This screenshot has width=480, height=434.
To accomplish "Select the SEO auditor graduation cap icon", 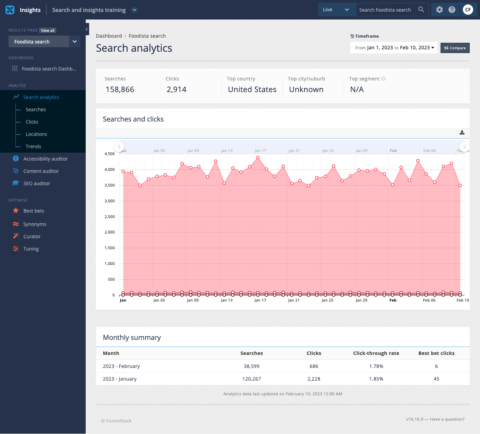I will click(x=15, y=183).
